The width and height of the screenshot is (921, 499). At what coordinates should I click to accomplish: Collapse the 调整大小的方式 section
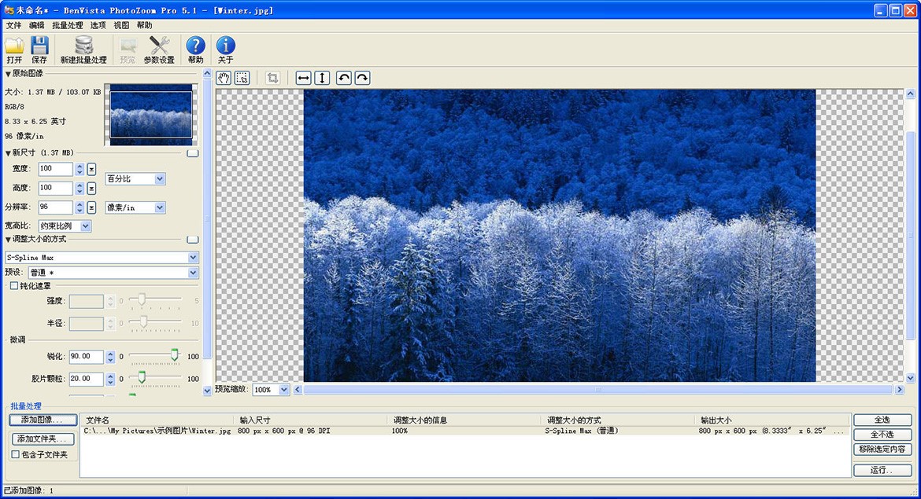(8, 239)
